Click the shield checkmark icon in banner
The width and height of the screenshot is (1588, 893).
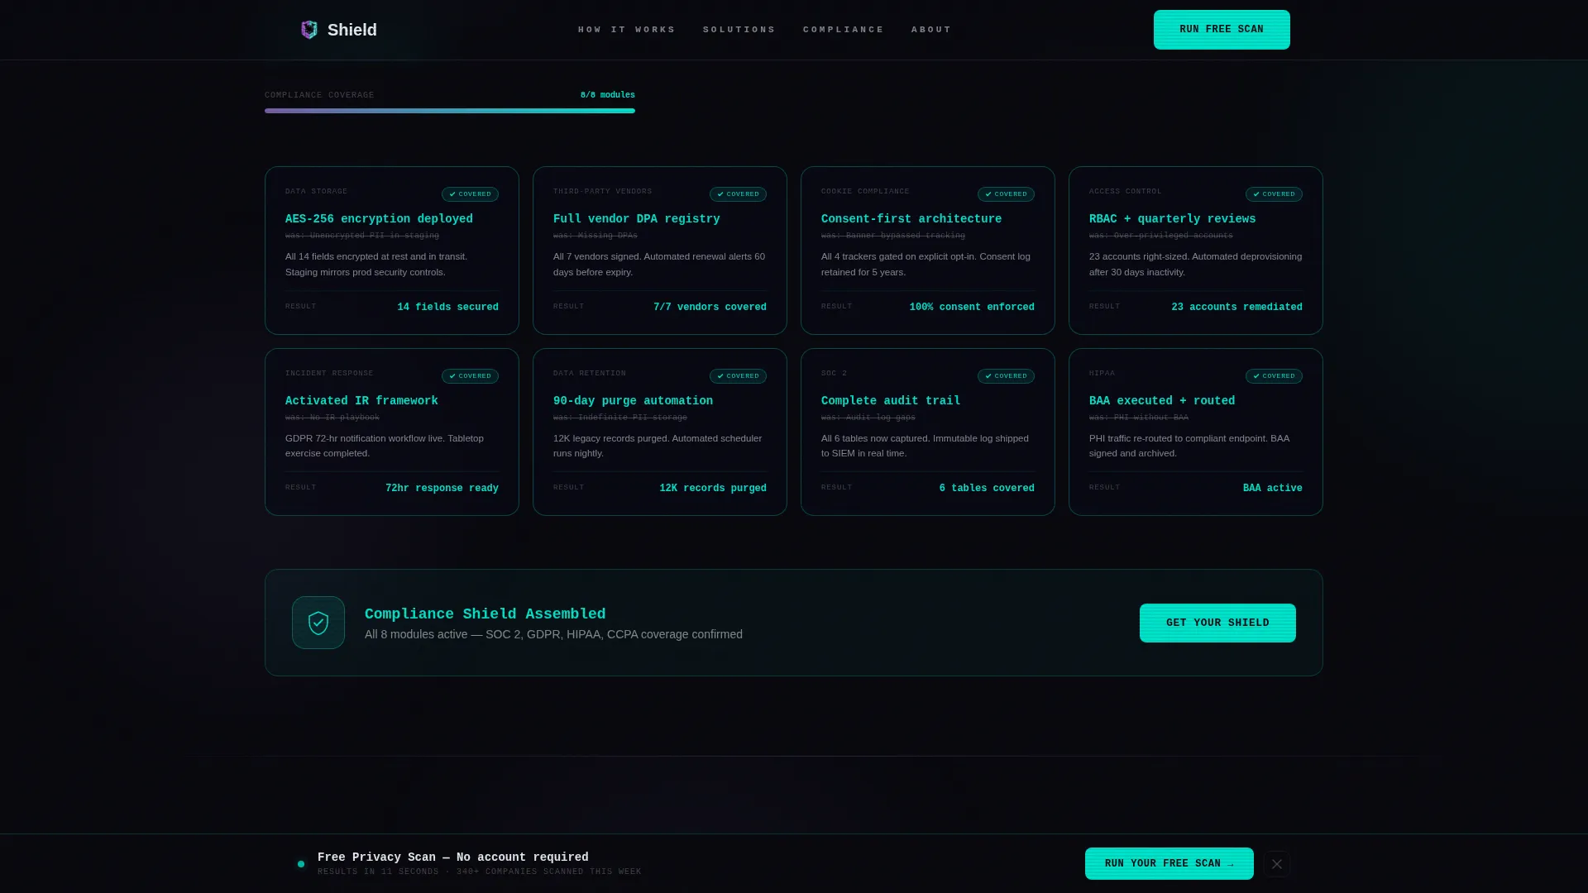318,623
